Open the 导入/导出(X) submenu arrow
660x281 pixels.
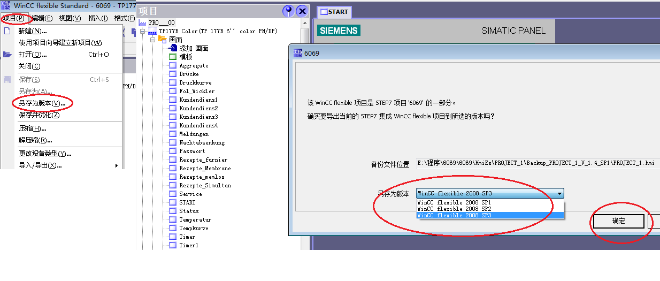pos(116,165)
